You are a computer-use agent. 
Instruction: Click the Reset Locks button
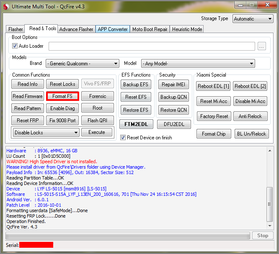click(62, 84)
